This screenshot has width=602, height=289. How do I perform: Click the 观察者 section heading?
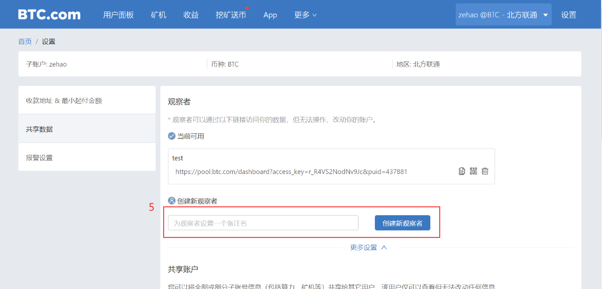(x=179, y=102)
